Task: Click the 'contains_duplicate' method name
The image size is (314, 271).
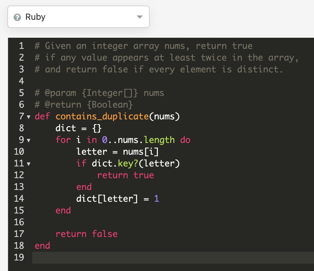Action: pos(102,117)
